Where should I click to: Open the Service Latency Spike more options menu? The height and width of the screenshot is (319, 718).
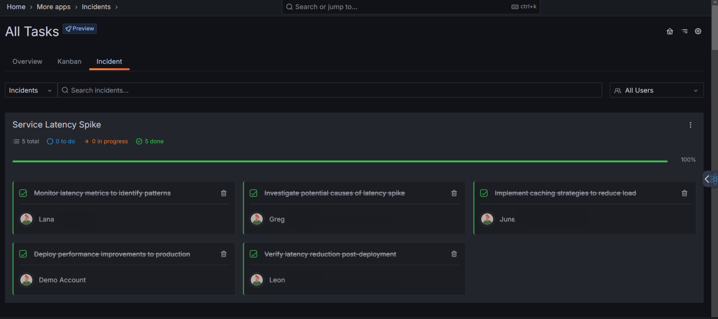[690, 125]
